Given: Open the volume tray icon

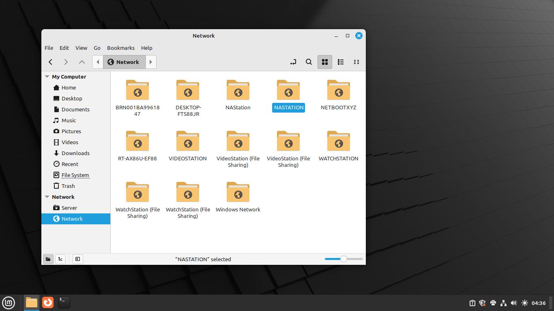Looking at the screenshot, I should (x=514, y=303).
